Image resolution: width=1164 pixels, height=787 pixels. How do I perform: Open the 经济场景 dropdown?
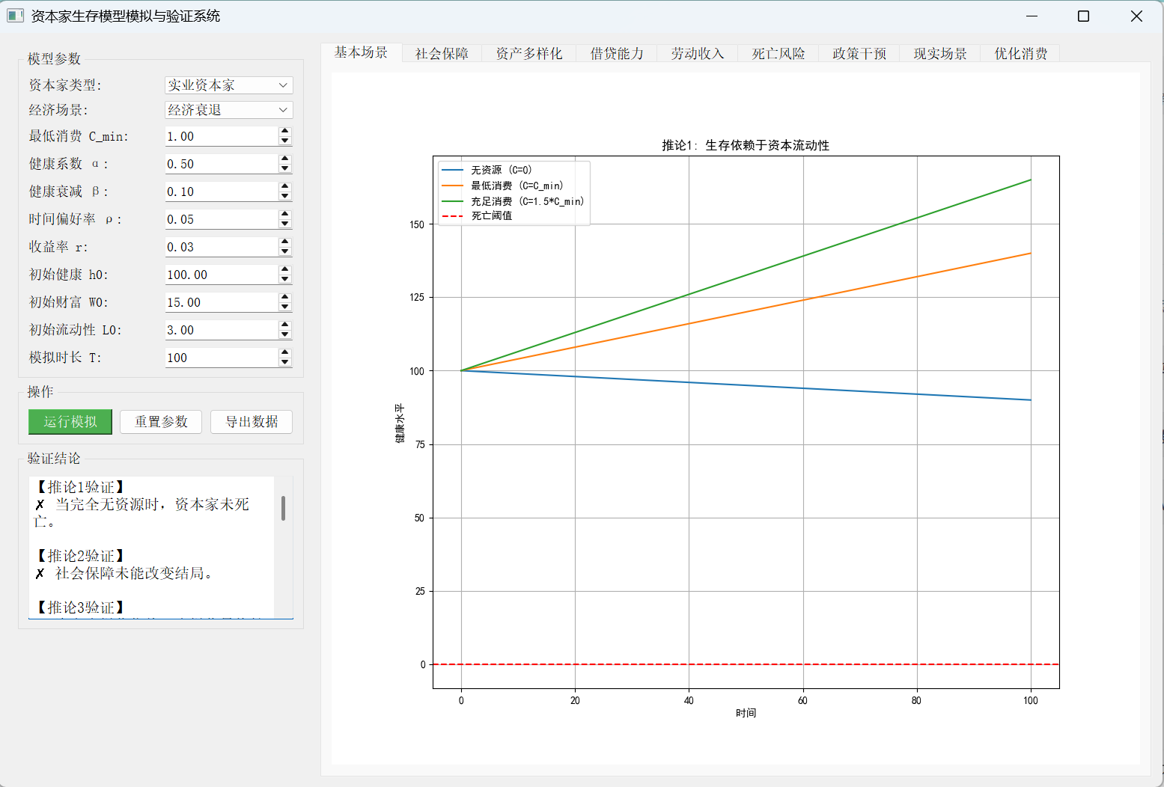[228, 110]
